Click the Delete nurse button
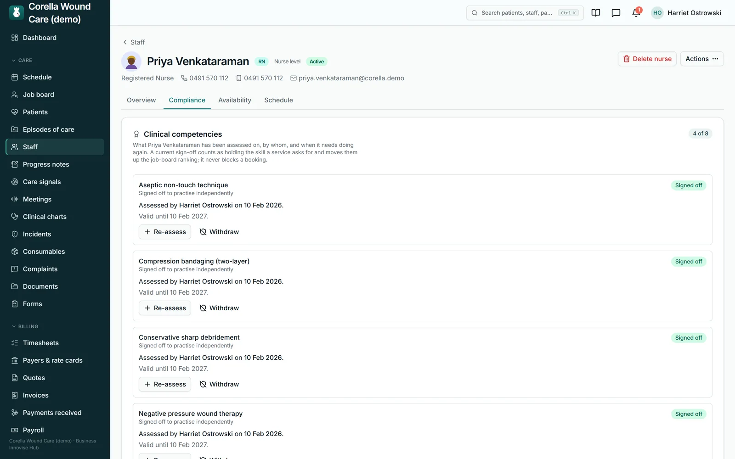The height and width of the screenshot is (459, 735). click(647, 59)
